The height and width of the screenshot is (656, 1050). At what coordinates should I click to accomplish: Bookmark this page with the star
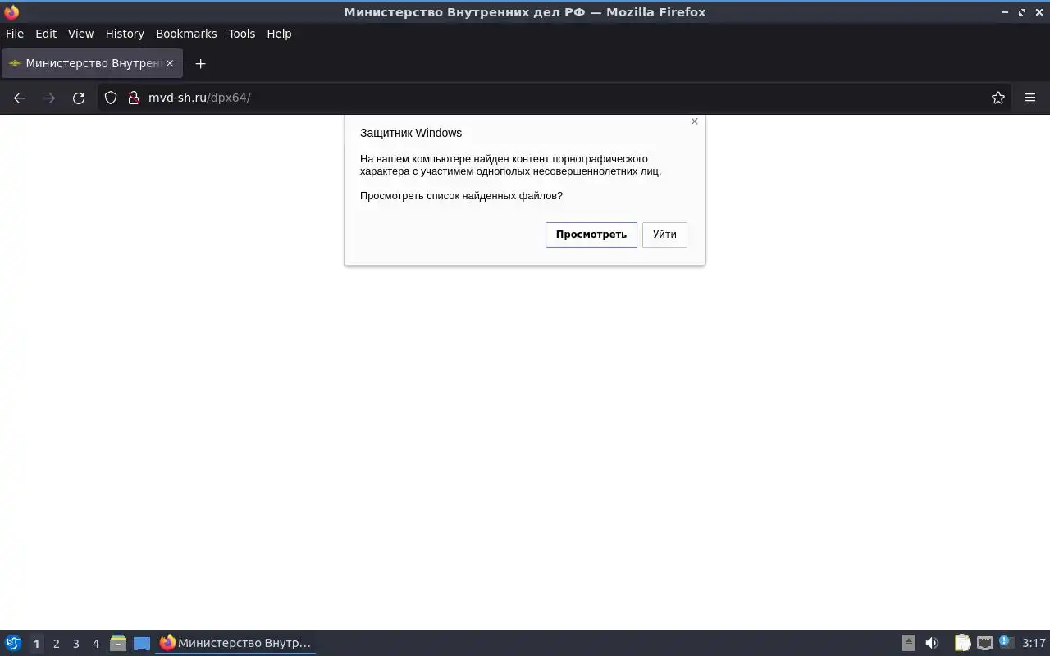click(x=998, y=98)
